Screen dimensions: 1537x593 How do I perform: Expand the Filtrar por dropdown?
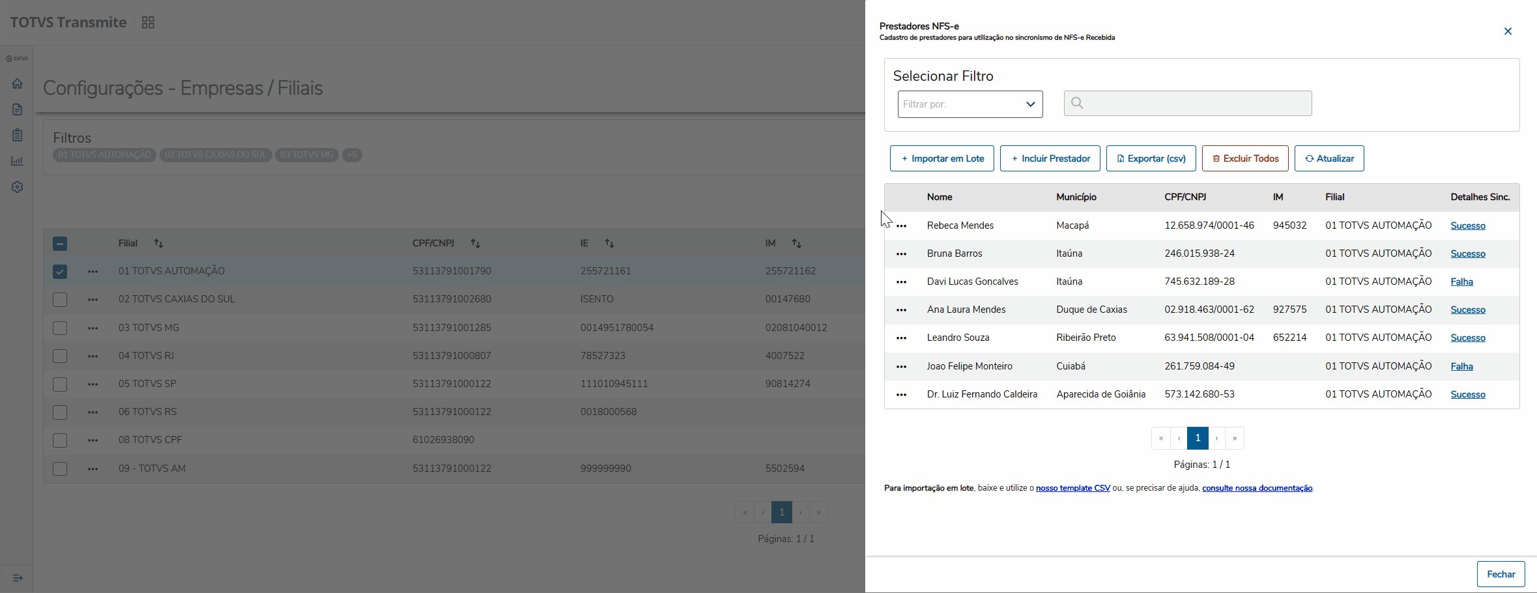point(970,104)
